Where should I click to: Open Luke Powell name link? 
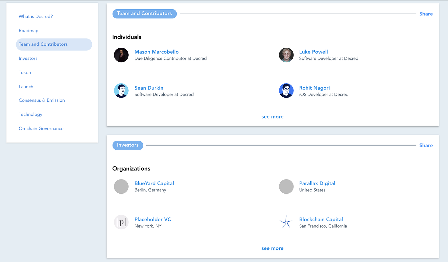point(314,52)
